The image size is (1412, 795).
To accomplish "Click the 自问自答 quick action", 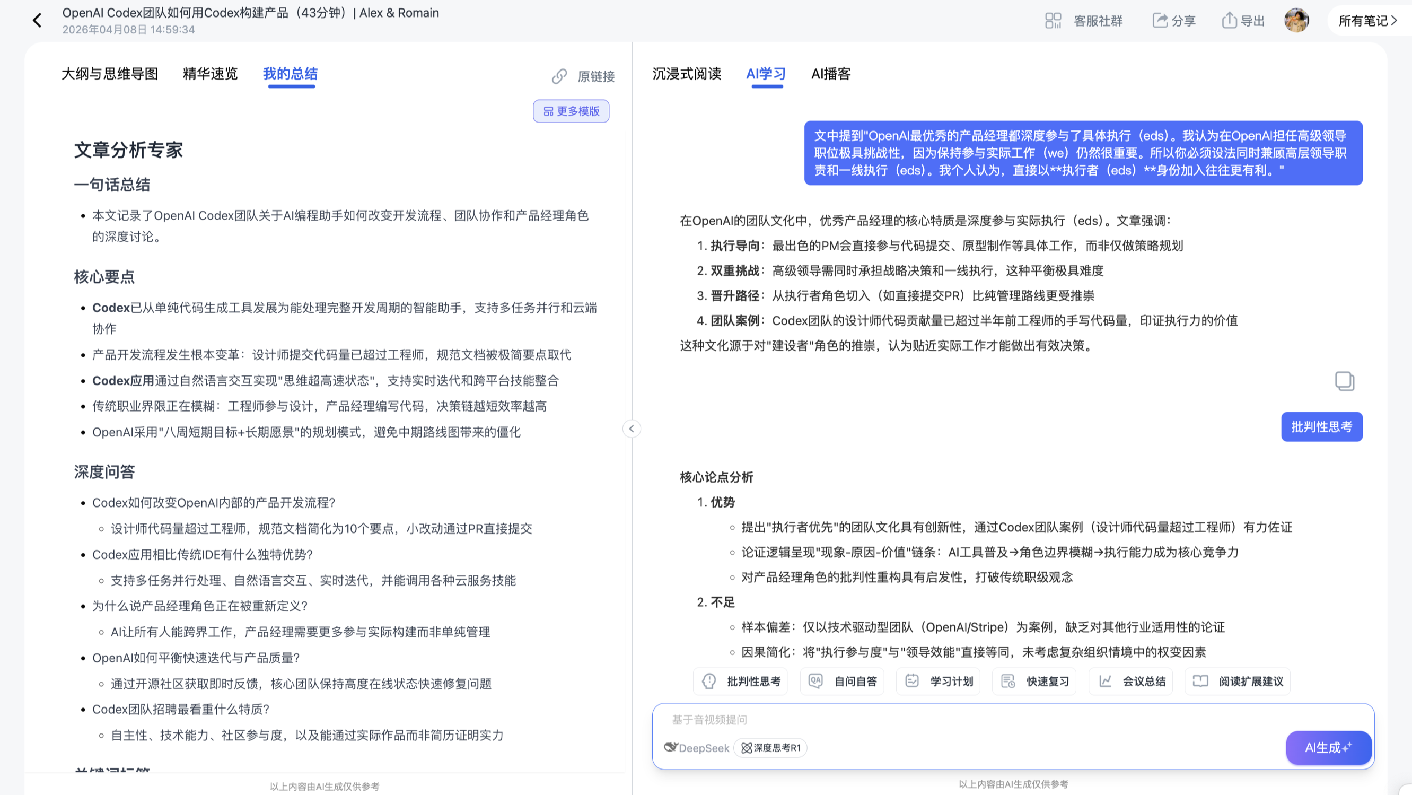I will point(842,682).
